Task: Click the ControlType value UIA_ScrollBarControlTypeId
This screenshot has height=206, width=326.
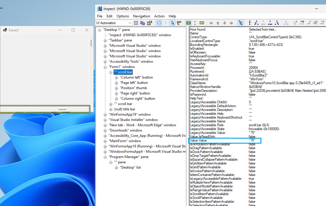Action: click(x=275, y=37)
